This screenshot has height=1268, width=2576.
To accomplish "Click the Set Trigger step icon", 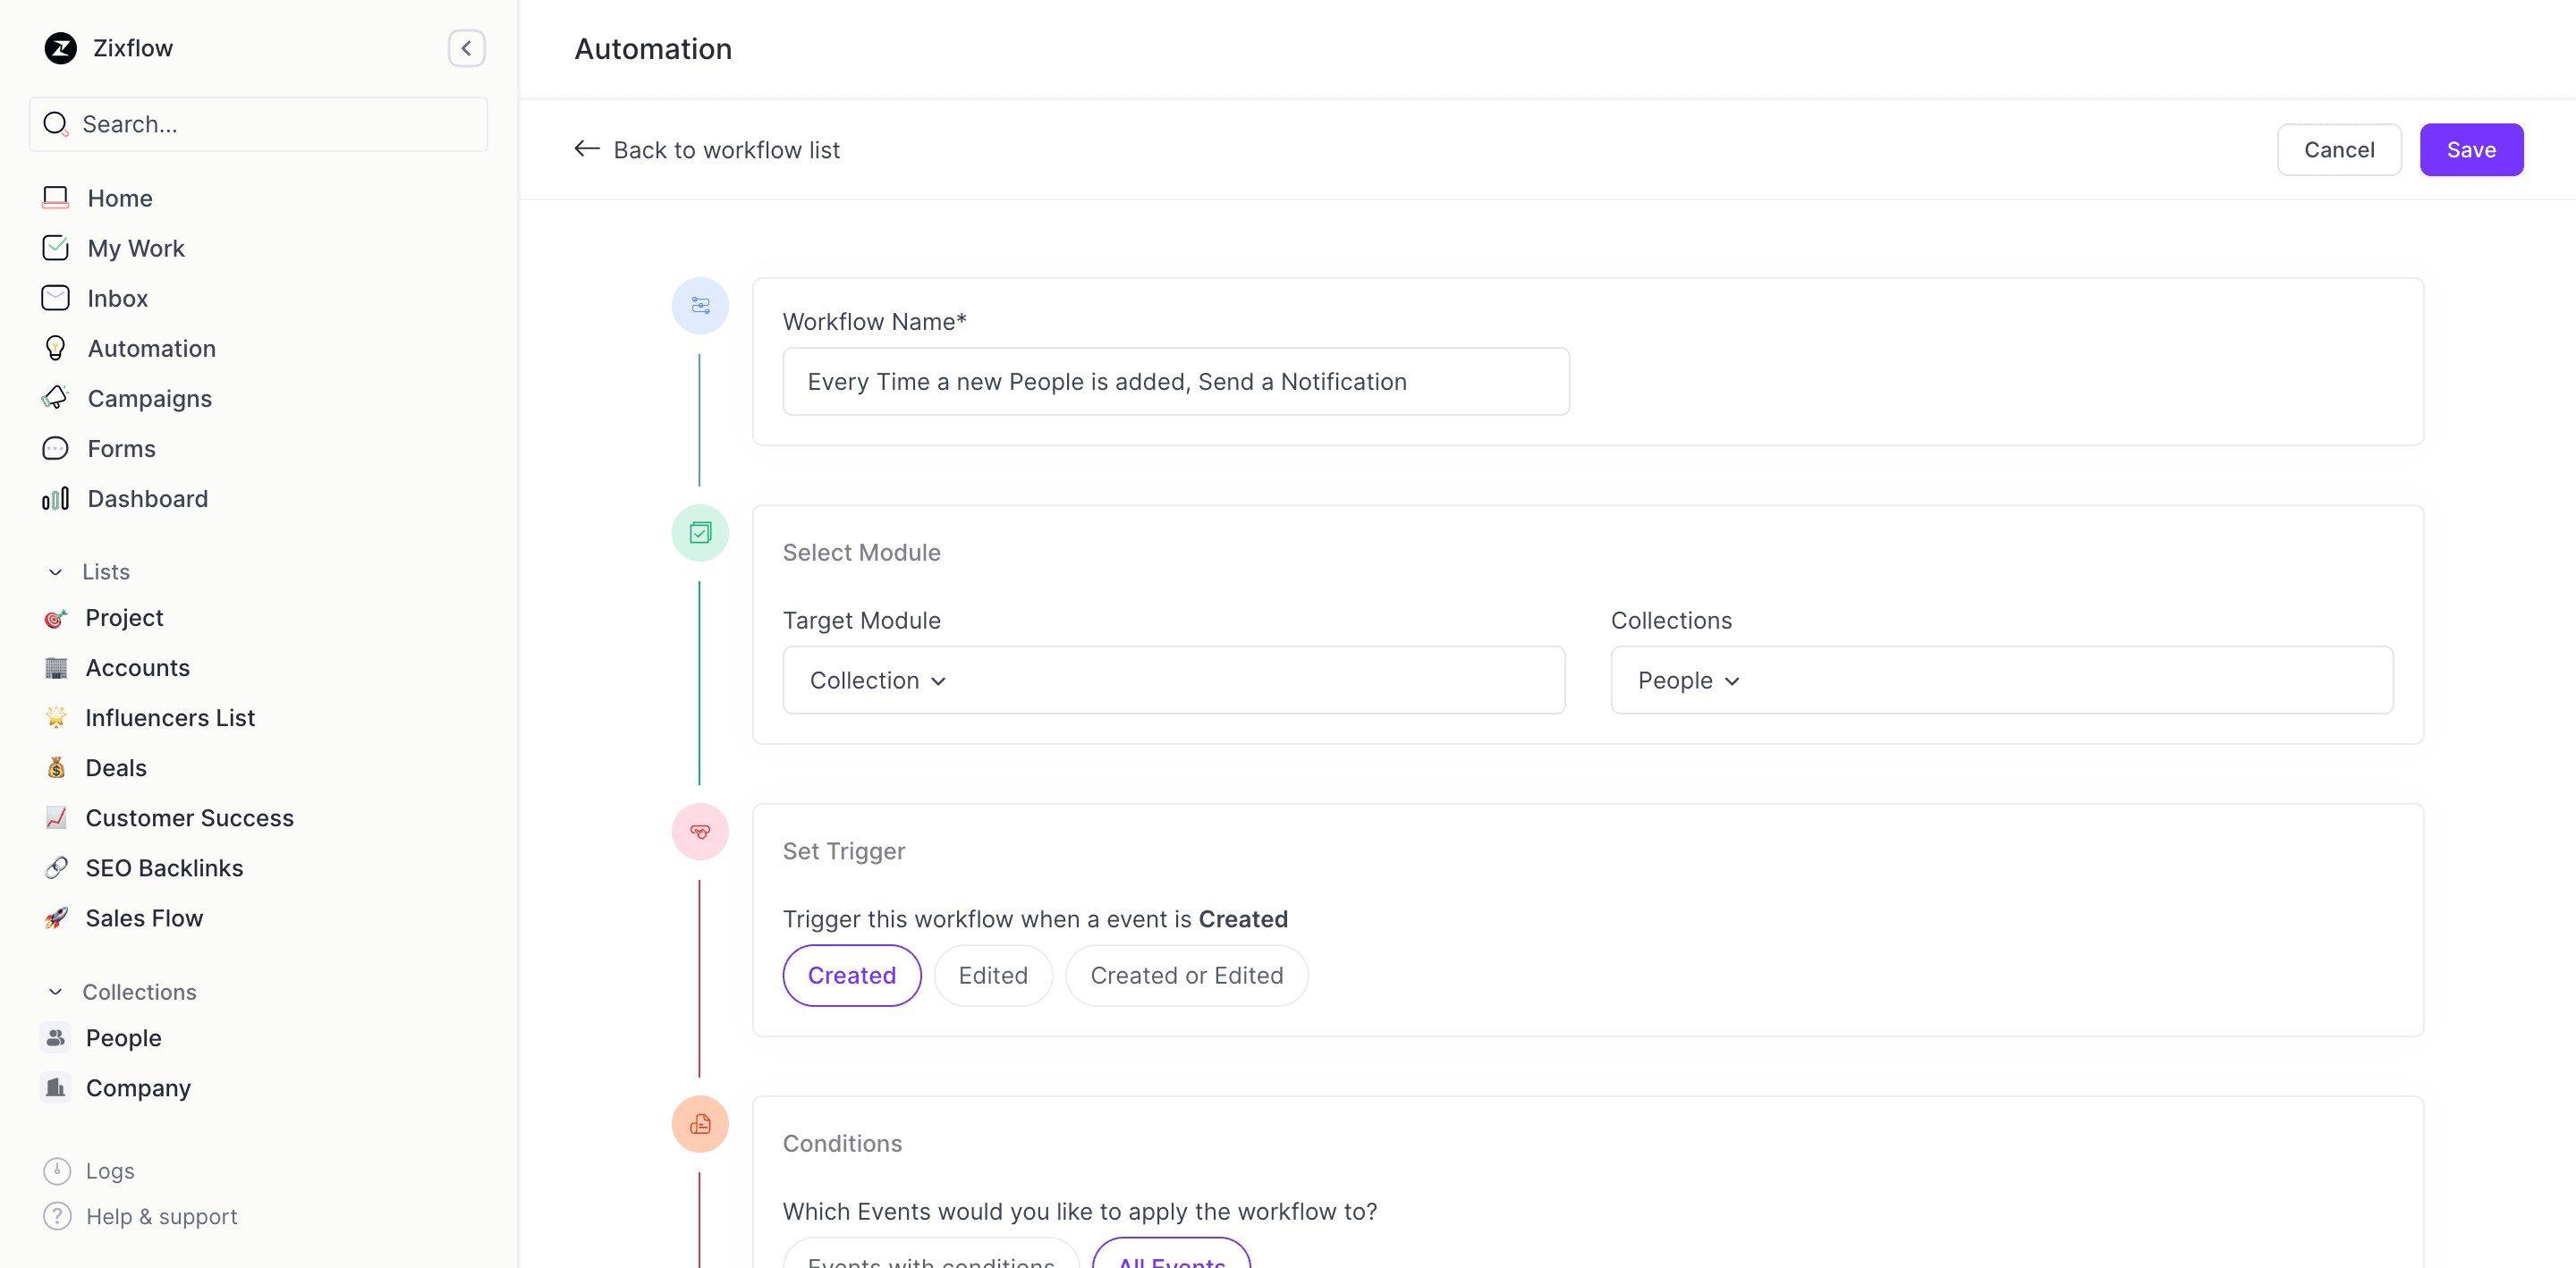I will [699, 831].
